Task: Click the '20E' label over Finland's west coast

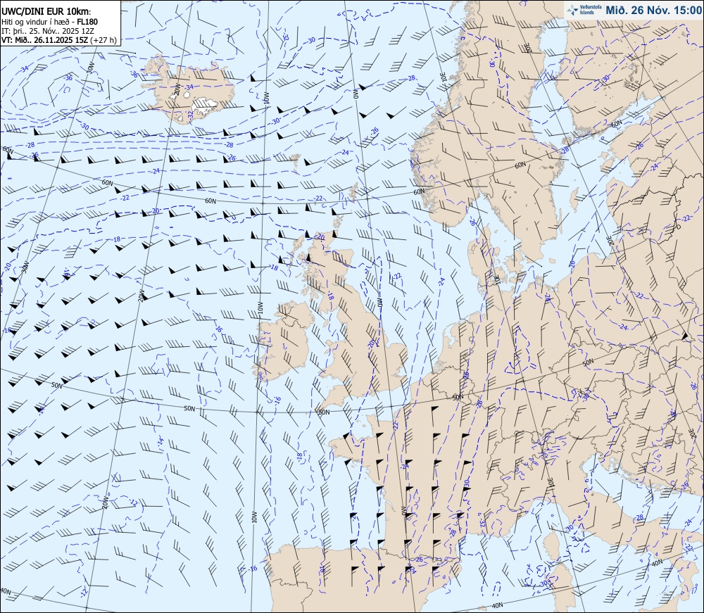Action: tap(529, 48)
